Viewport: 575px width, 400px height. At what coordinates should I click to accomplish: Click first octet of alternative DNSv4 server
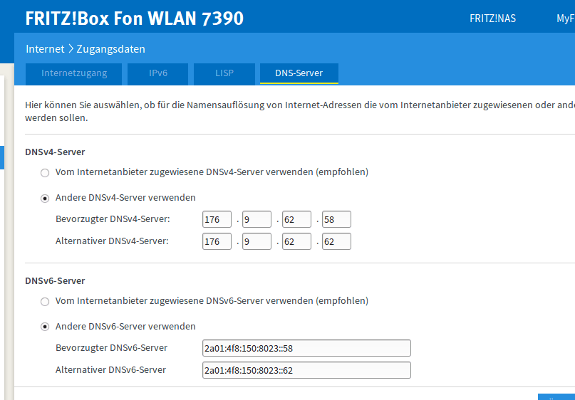click(x=217, y=241)
